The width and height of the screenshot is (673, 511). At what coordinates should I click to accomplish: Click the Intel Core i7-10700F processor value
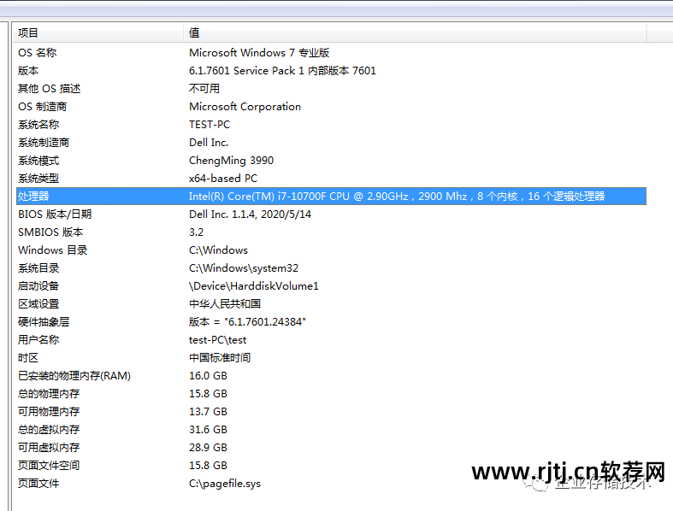397,196
